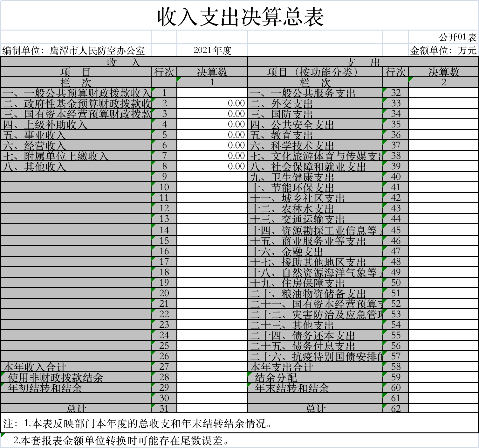Click 二十二、灾害防治及应急管理 cell
The width and height of the screenshot is (479, 448).
click(x=315, y=314)
